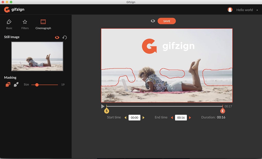Click the SAVE button
The width and height of the screenshot is (262, 159).
pyautogui.click(x=167, y=21)
